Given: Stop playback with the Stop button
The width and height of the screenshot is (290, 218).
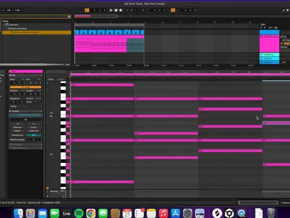Looking at the screenshot, I should pyautogui.click(x=116, y=10).
